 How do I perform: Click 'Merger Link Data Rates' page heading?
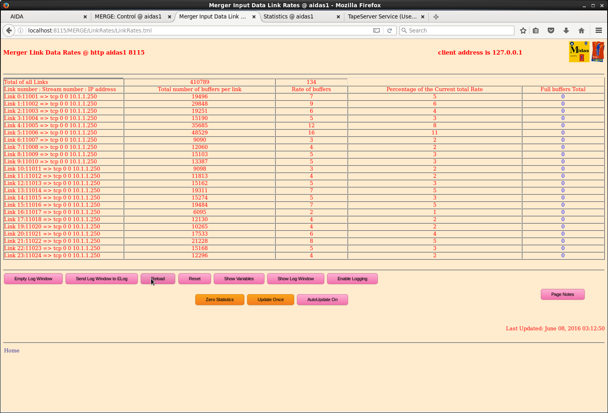pos(74,53)
